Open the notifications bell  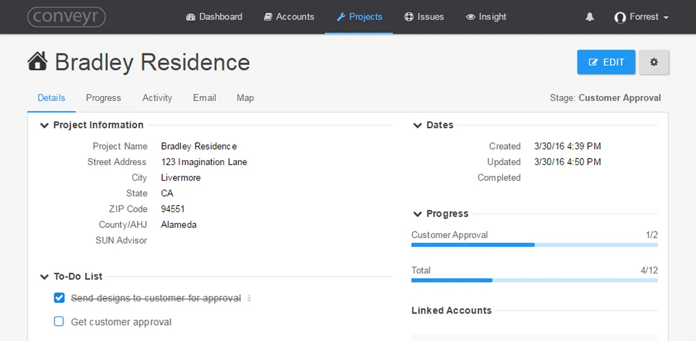coord(589,17)
